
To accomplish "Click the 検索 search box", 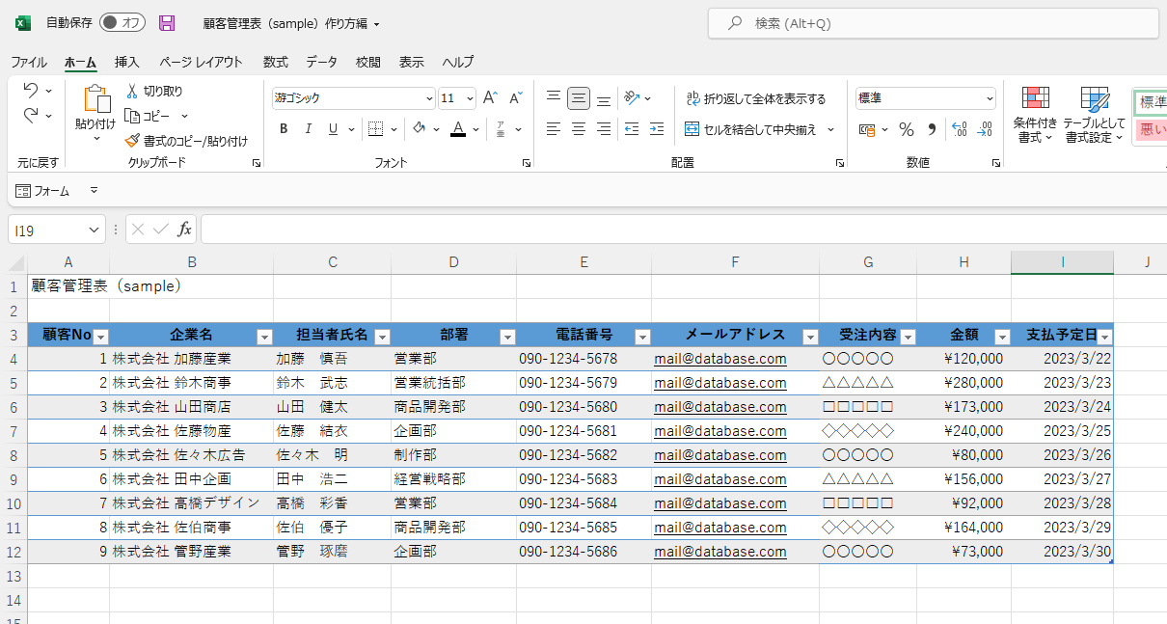I will (x=934, y=23).
